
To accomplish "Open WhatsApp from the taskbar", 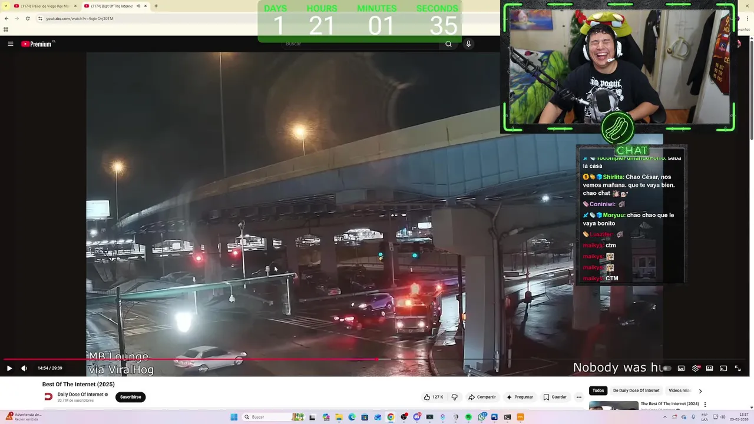I will click(482, 417).
